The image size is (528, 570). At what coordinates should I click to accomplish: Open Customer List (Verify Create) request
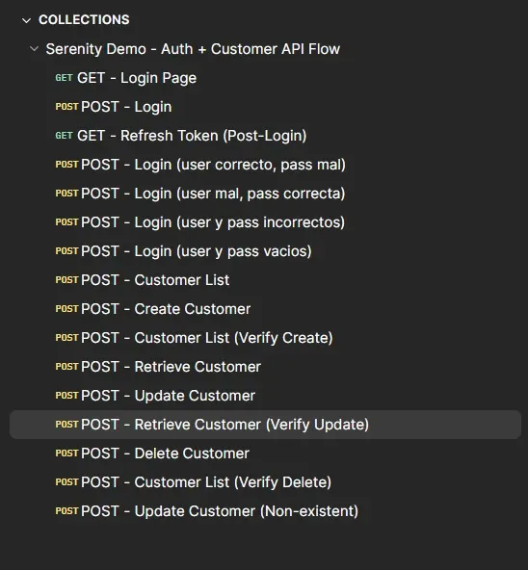coord(207,338)
